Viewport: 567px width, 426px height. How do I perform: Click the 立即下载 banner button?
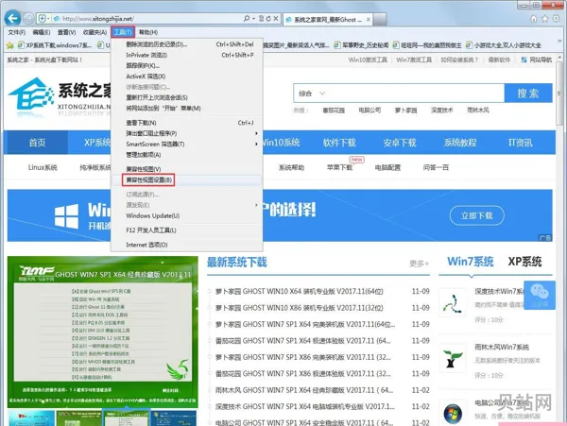click(x=476, y=215)
